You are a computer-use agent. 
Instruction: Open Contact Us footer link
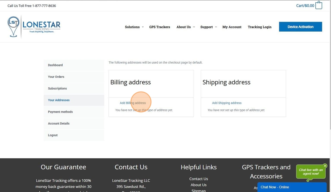tap(198, 179)
